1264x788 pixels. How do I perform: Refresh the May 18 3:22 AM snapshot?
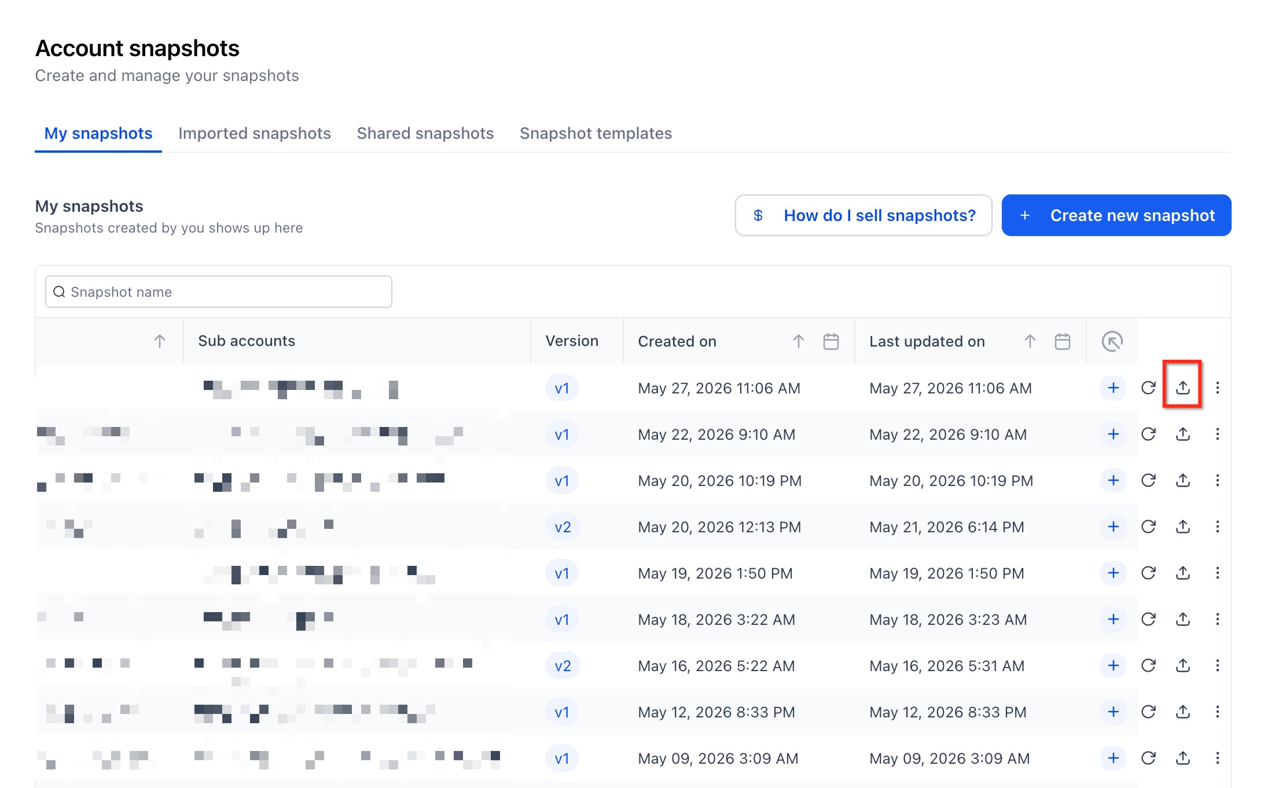1148,619
